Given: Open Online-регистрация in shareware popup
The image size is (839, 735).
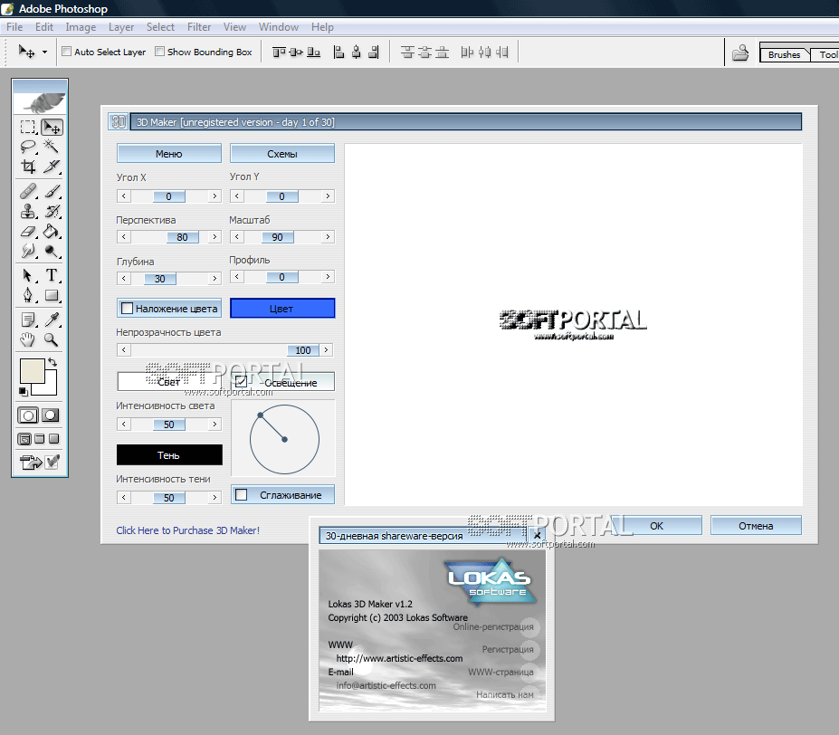Looking at the screenshot, I should 493,627.
